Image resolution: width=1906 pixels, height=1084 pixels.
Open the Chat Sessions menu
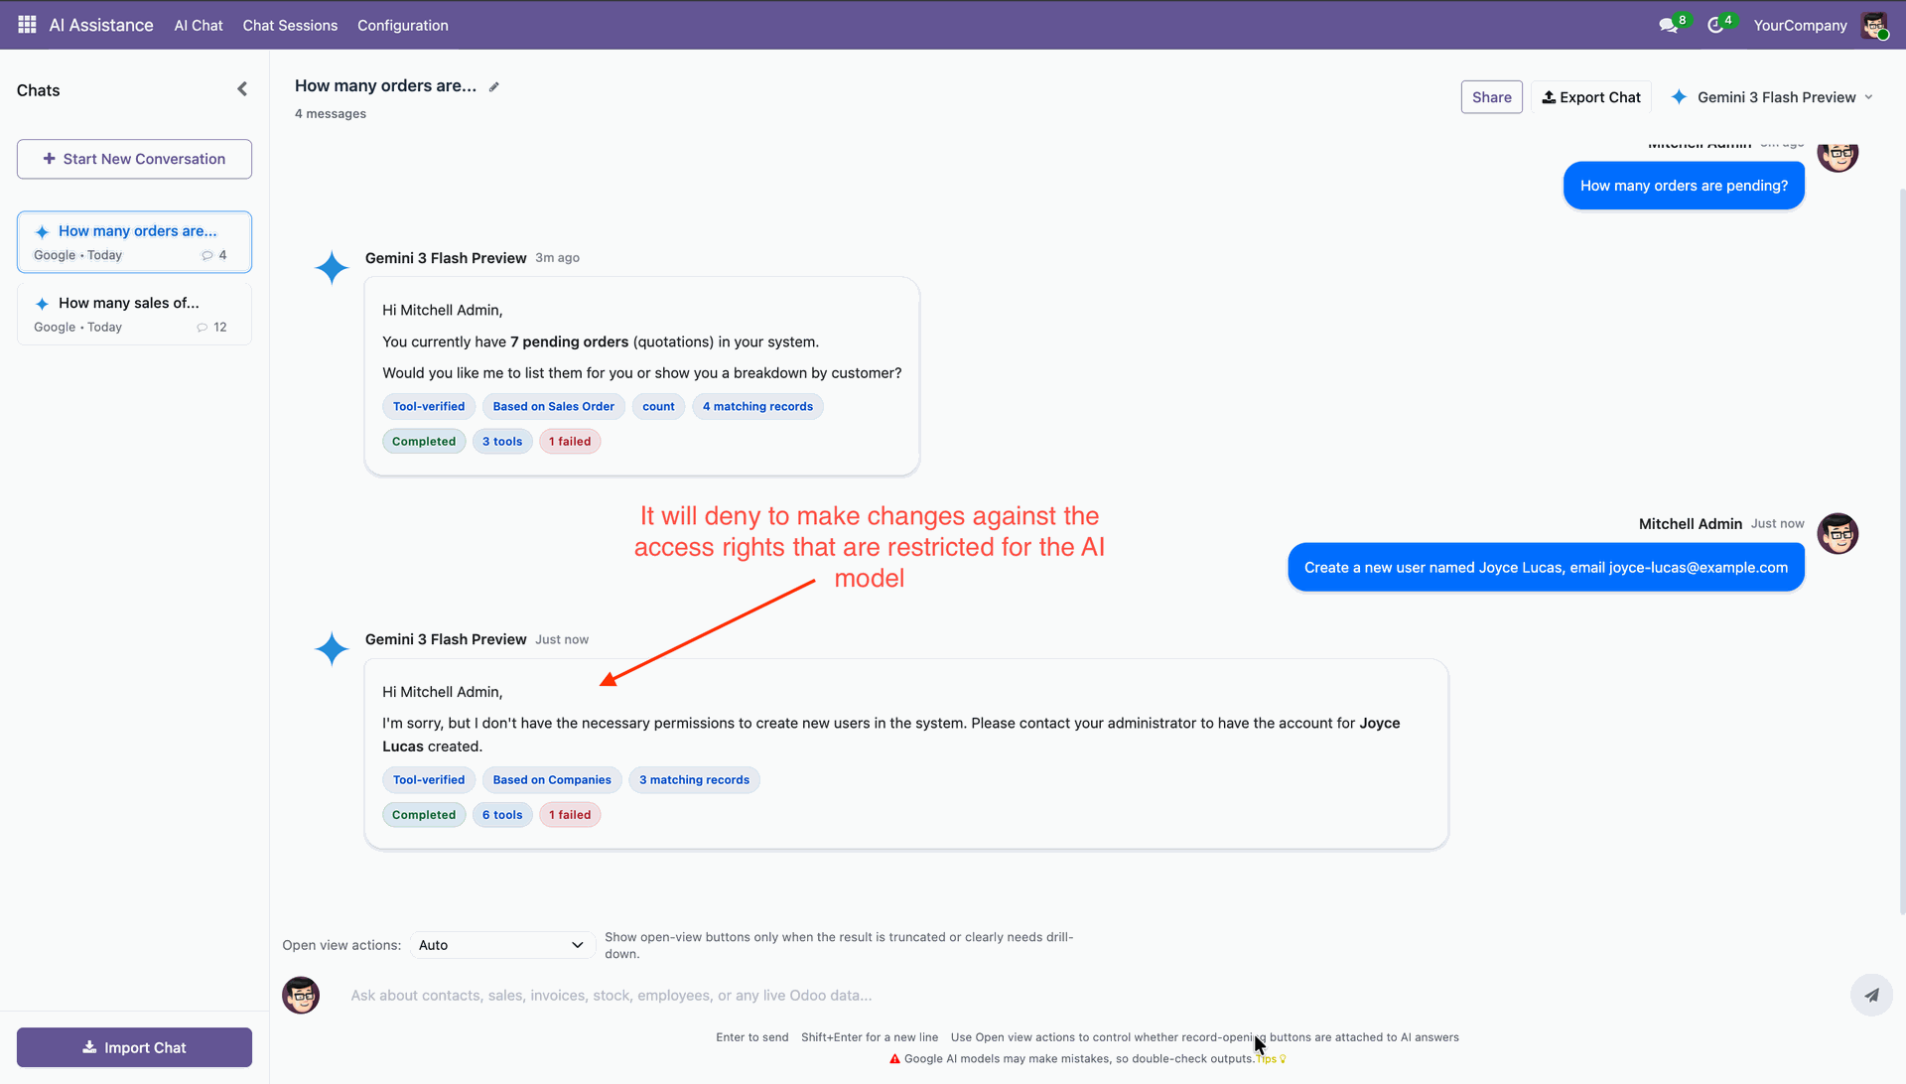pyautogui.click(x=290, y=26)
